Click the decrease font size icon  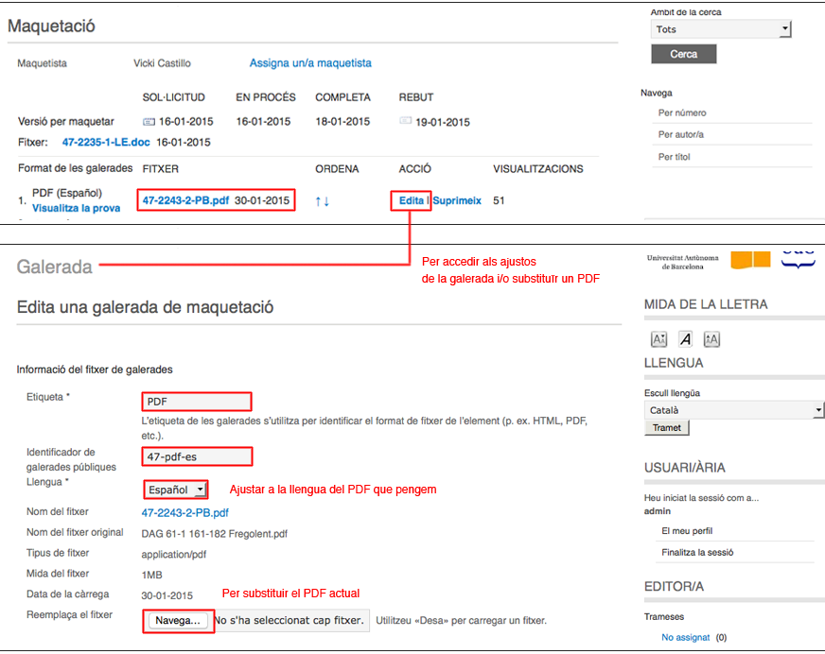click(658, 339)
